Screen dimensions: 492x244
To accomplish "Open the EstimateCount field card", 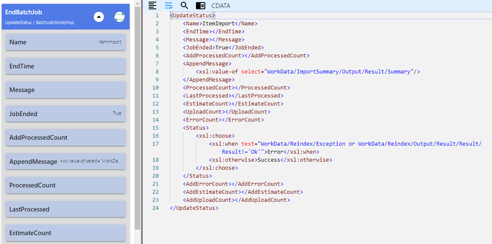I will tap(65, 233).
